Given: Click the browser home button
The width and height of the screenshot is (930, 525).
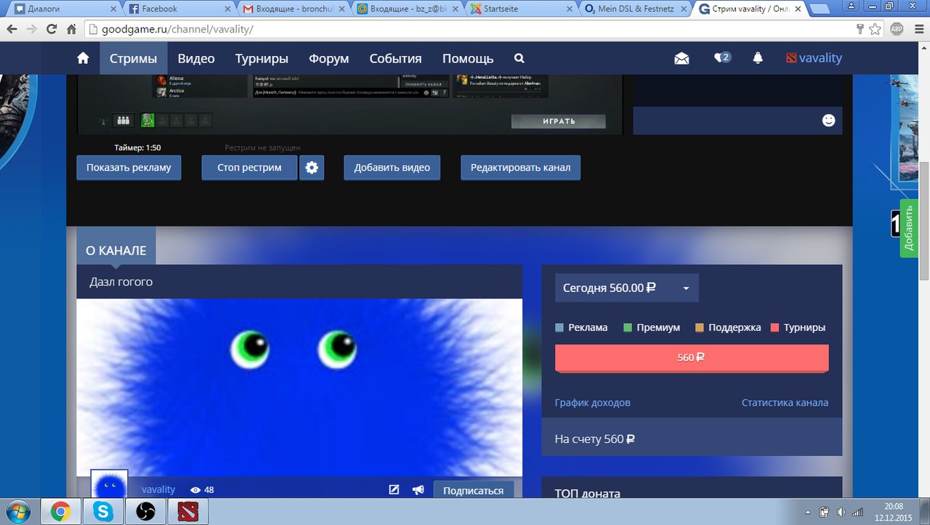Looking at the screenshot, I should pos(71,30).
